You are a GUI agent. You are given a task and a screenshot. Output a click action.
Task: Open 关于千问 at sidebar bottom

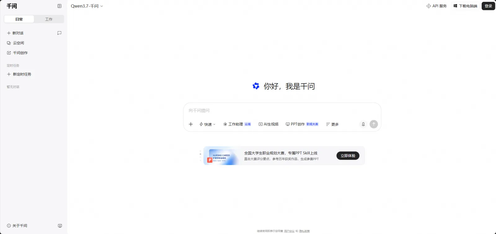click(x=17, y=226)
